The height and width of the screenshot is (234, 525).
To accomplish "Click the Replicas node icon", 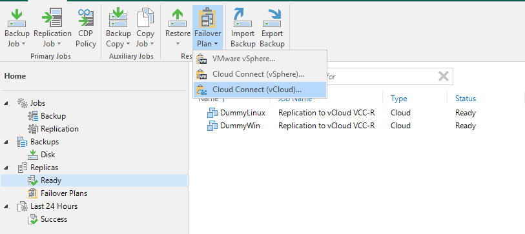I will (23, 168).
